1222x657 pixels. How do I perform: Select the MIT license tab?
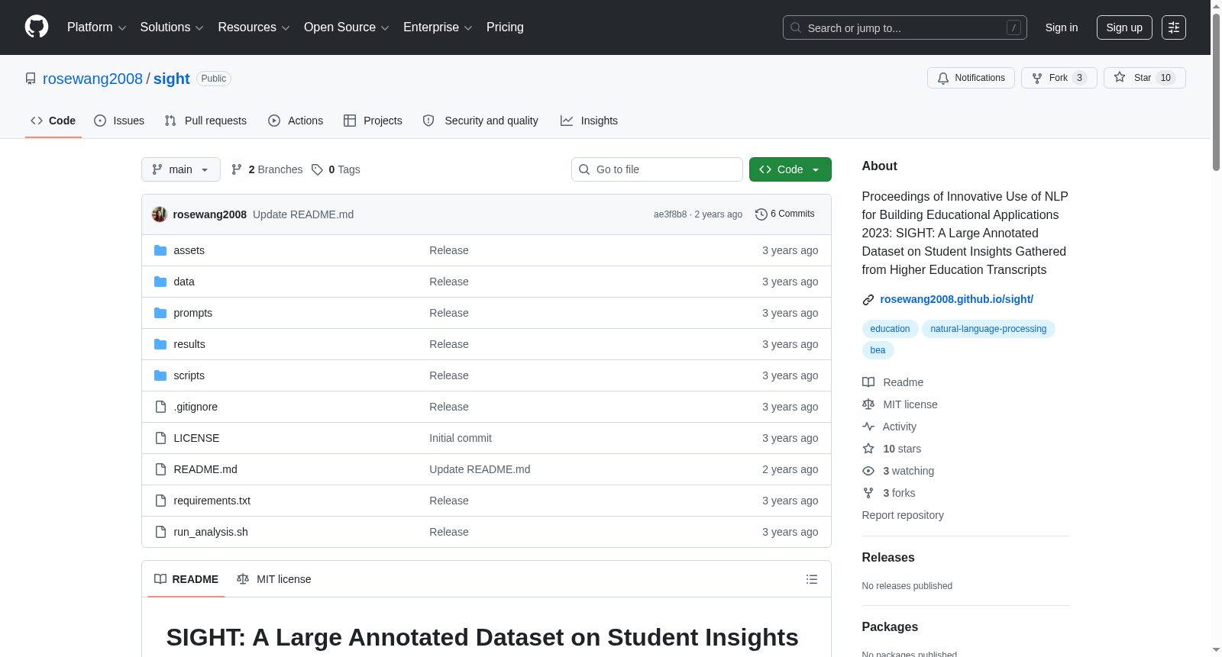pos(274,579)
